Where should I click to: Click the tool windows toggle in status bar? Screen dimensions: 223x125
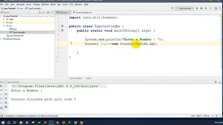pos(2,116)
